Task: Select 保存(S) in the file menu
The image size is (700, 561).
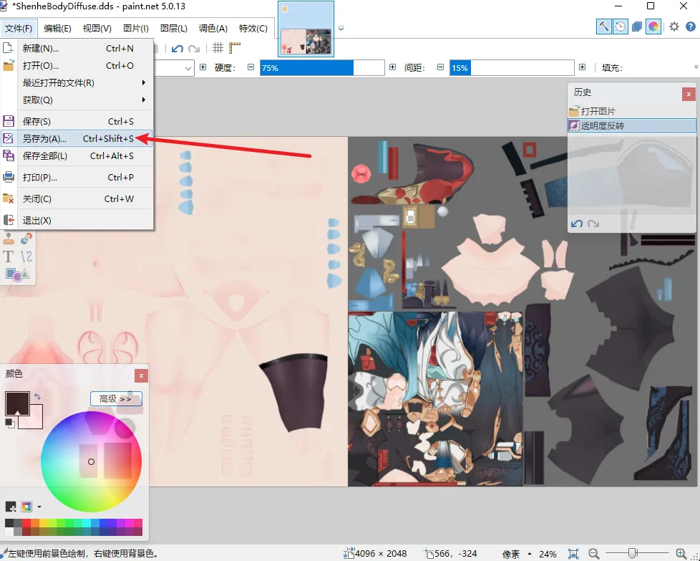Action: [77, 121]
